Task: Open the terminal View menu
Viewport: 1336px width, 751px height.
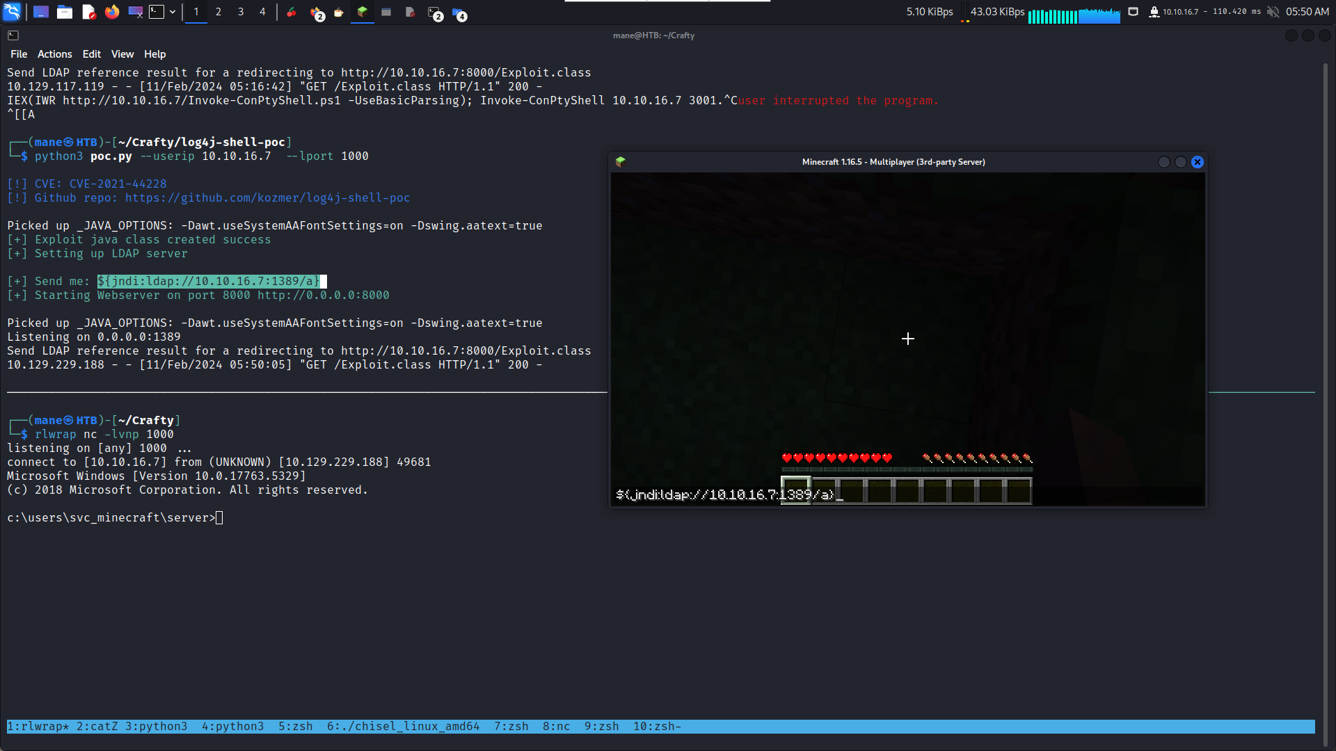Action: click(x=122, y=54)
